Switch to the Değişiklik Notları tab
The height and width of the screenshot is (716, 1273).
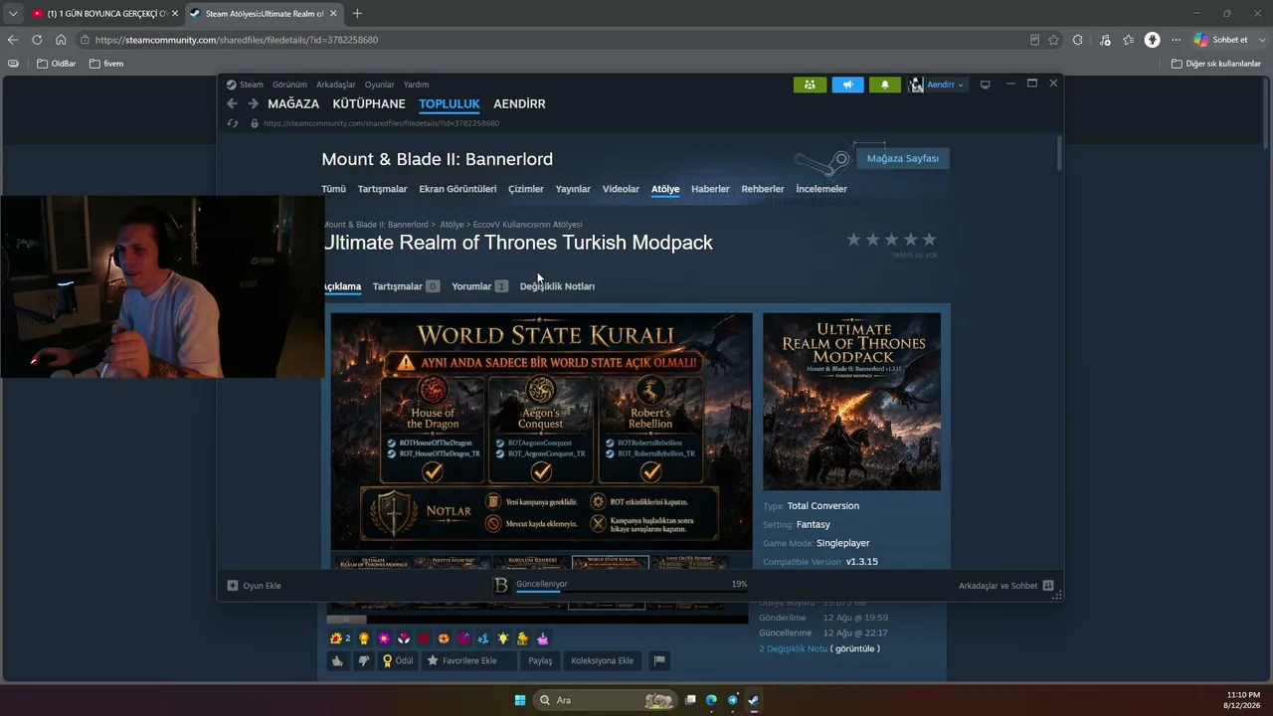(557, 286)
